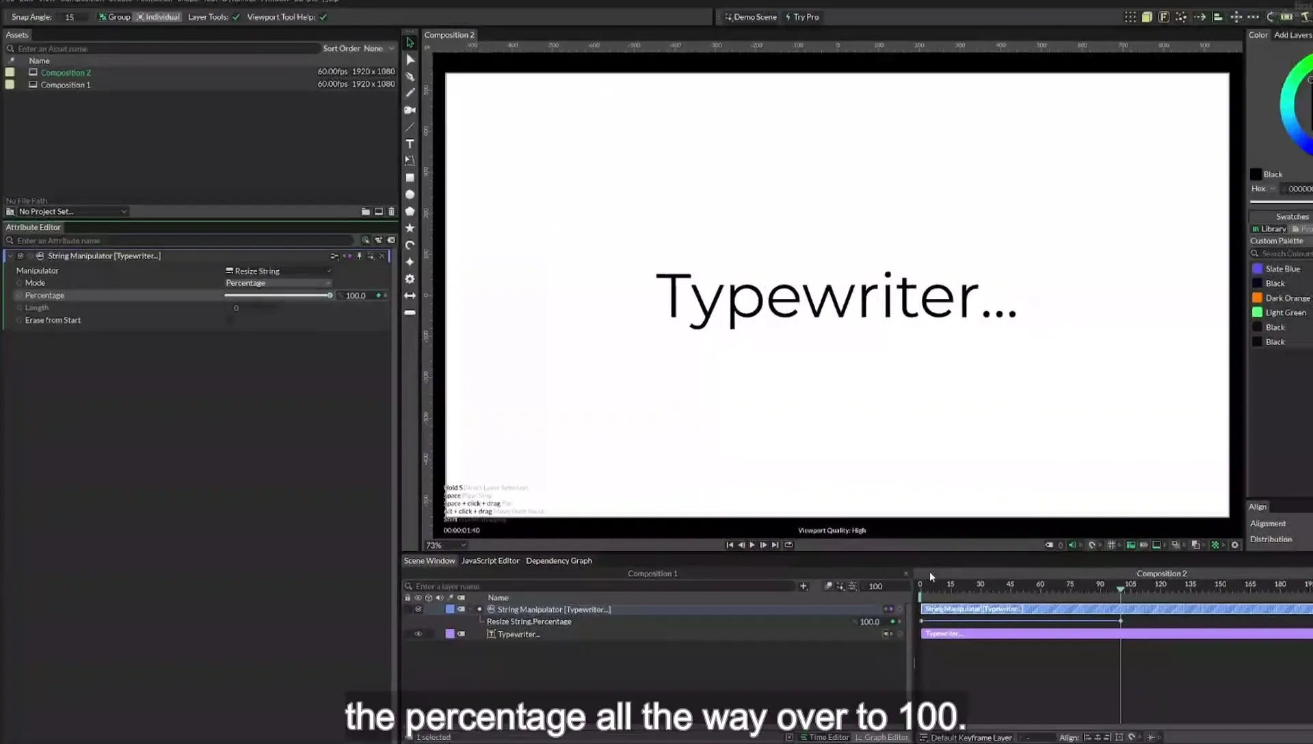Click the add layer plus icon
Viewport: 1313px width, 744px height.
[x=804, y=586]
